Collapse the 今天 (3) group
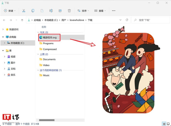 point(38,32)
